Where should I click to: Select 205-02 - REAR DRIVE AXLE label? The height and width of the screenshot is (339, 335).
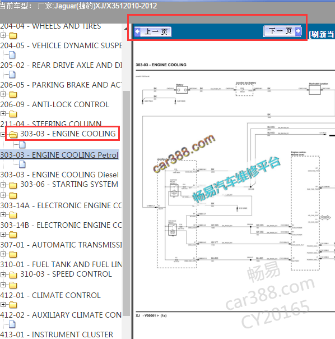[x=61, y=65]
